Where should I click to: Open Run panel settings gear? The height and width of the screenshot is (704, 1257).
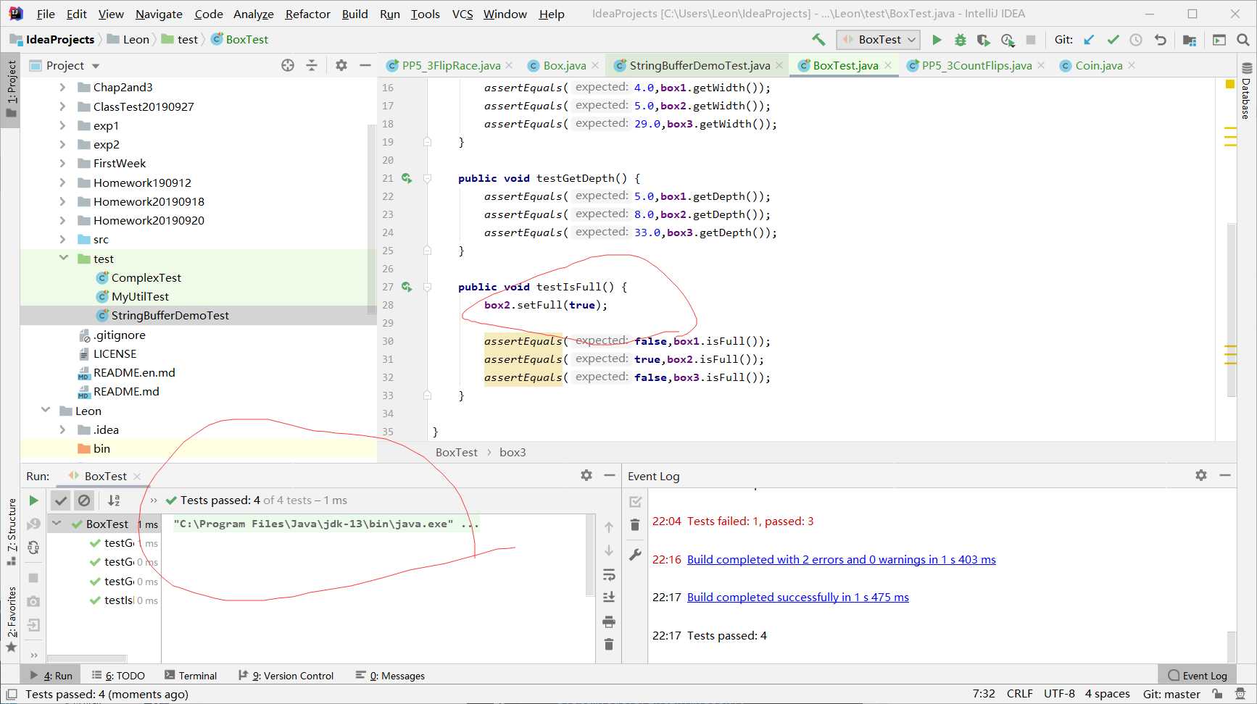[x=586, y=475]
